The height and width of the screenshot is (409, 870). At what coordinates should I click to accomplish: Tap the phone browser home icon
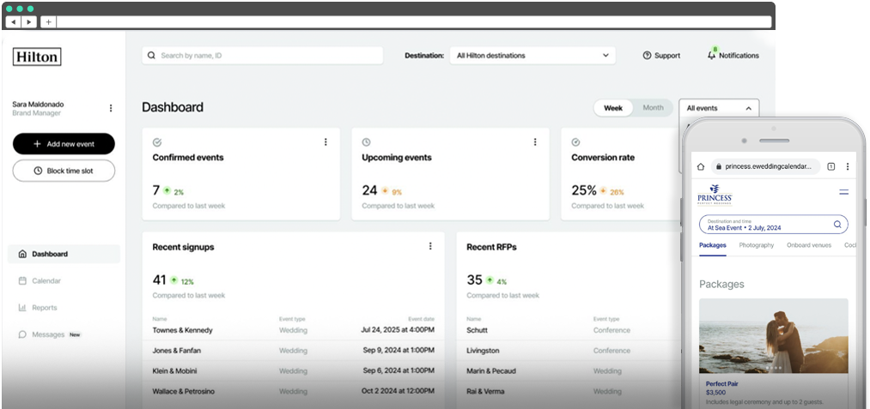point(701,166)
